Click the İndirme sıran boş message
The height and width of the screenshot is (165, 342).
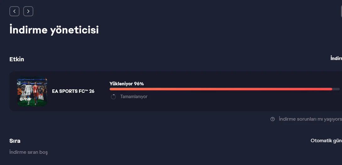(x=29, y=152)
